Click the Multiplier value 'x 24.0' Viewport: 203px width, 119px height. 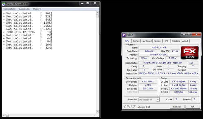148,85
